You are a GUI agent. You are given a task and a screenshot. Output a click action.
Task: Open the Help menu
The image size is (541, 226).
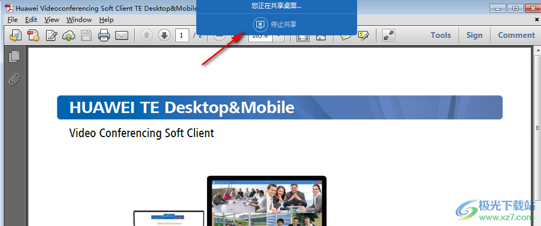coord(106,20)
